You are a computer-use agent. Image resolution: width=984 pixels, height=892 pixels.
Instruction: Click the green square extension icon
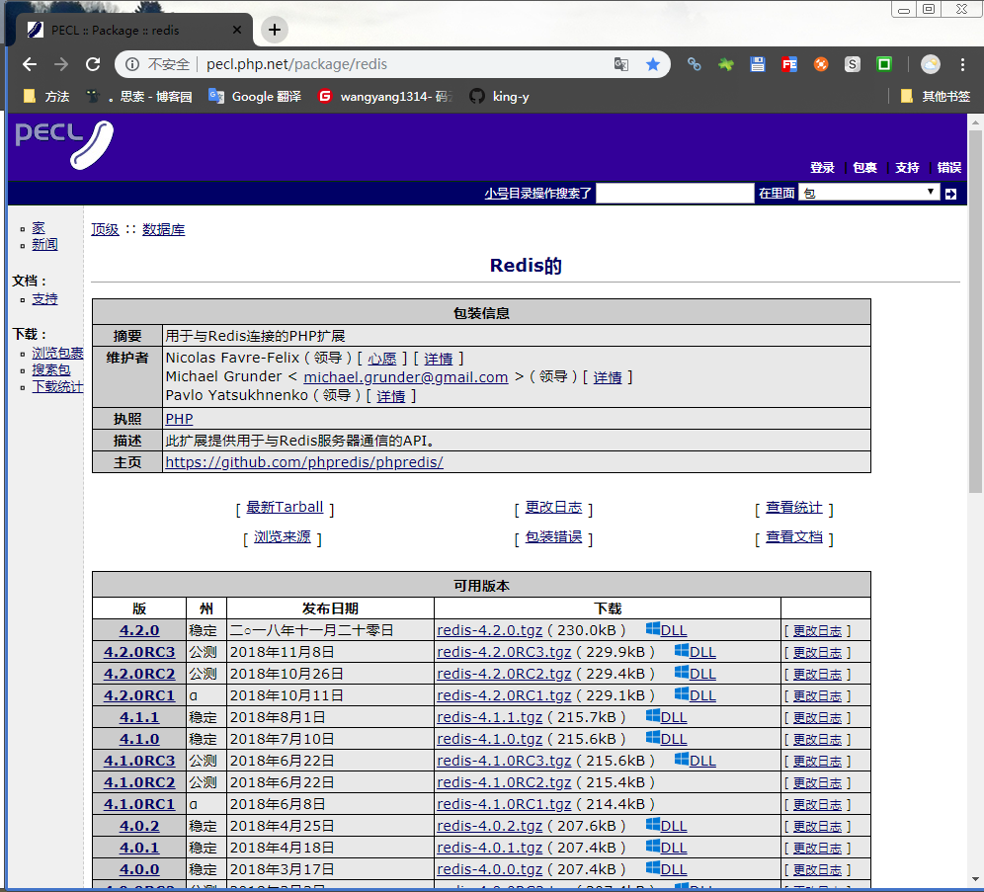[x=884, y=64]
